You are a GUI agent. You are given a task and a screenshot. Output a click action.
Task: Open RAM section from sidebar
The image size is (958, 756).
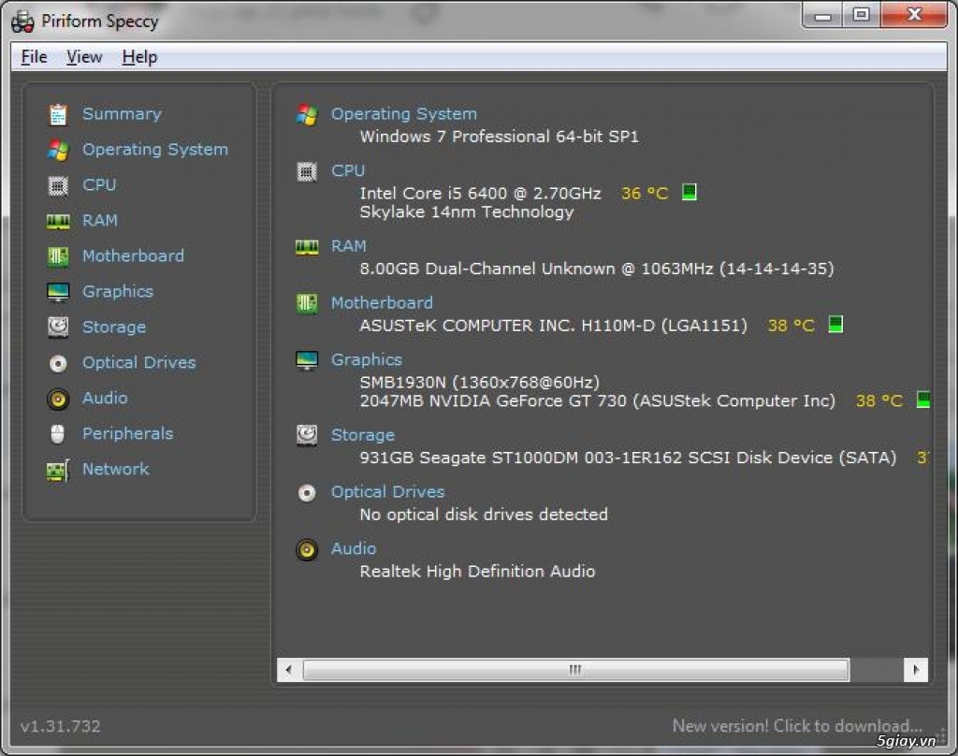pyautogui.click(x=100, y=220)
